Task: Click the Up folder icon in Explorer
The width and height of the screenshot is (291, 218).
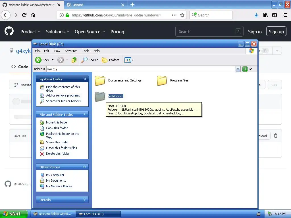Action: click(x=74, y=60)
